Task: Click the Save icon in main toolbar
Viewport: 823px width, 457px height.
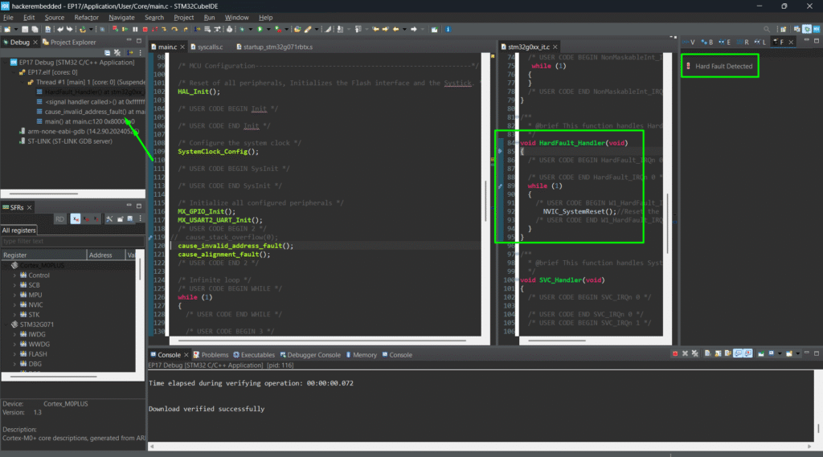Action: click(24, 29)
